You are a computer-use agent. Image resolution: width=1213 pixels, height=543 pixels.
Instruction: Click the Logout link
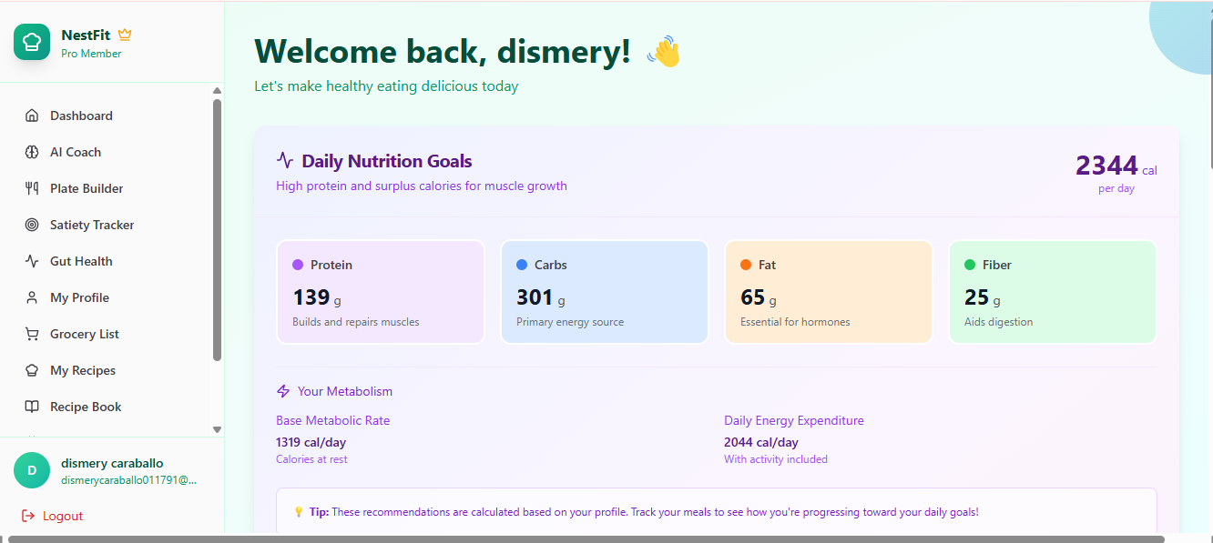coord(61,516)
